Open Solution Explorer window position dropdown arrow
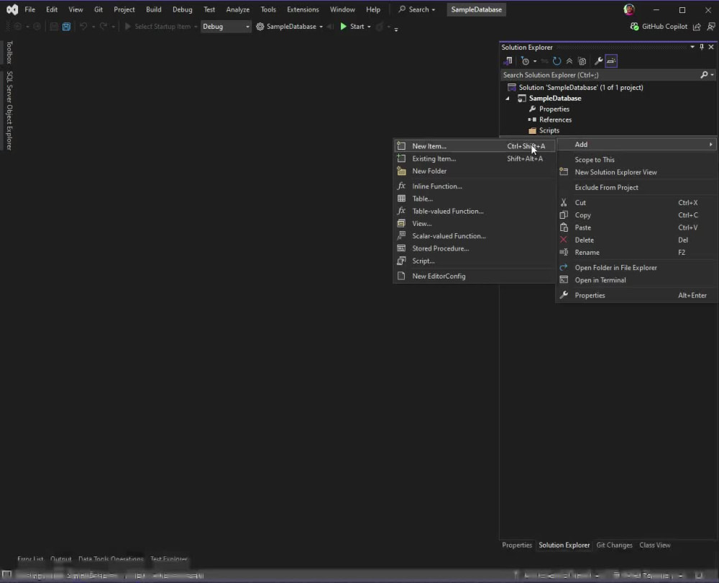Image resolution: width=719 pixels, height=583 pixels. pos(692,47)
